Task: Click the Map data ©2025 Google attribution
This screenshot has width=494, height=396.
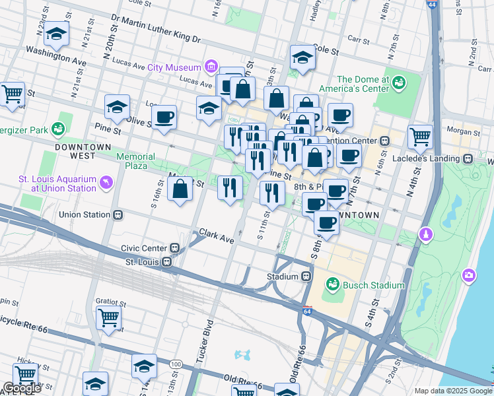Action: [452, 391]
